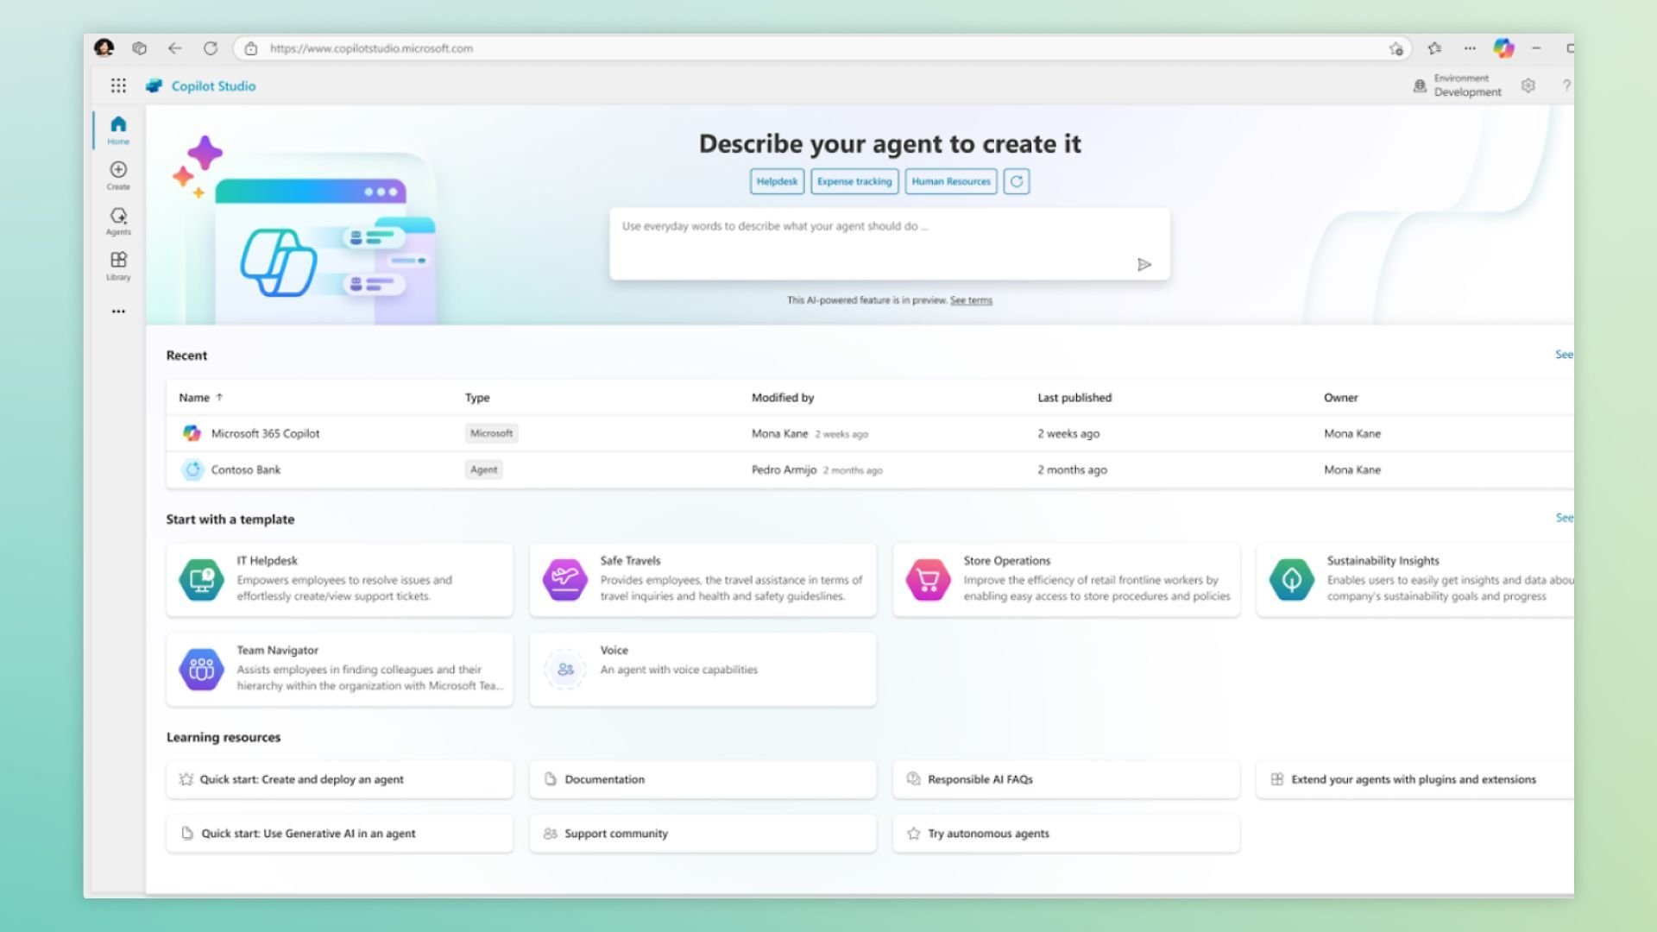Click the Type column header
The image size is (1657, 932).
click(477, 398)
